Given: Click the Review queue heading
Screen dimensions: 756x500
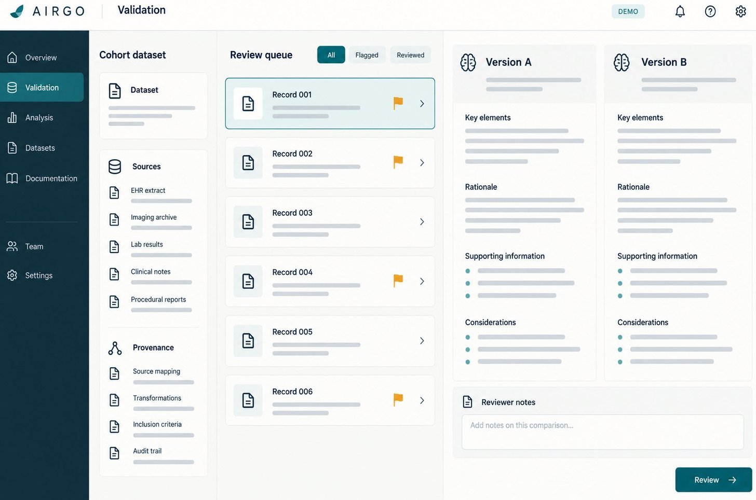Looking at the screenshot, I should (261, 55).
